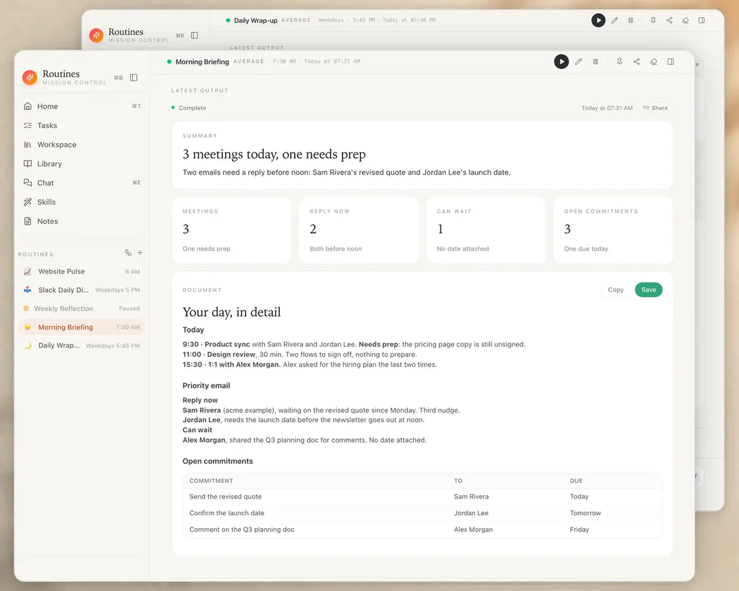739x591 pixels.
Task: Open Notes in the sidebar
Action: [x=82, y=221]
